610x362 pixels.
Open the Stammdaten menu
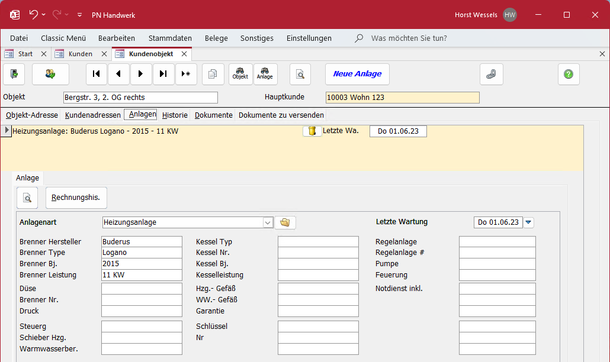coord(170,38)
